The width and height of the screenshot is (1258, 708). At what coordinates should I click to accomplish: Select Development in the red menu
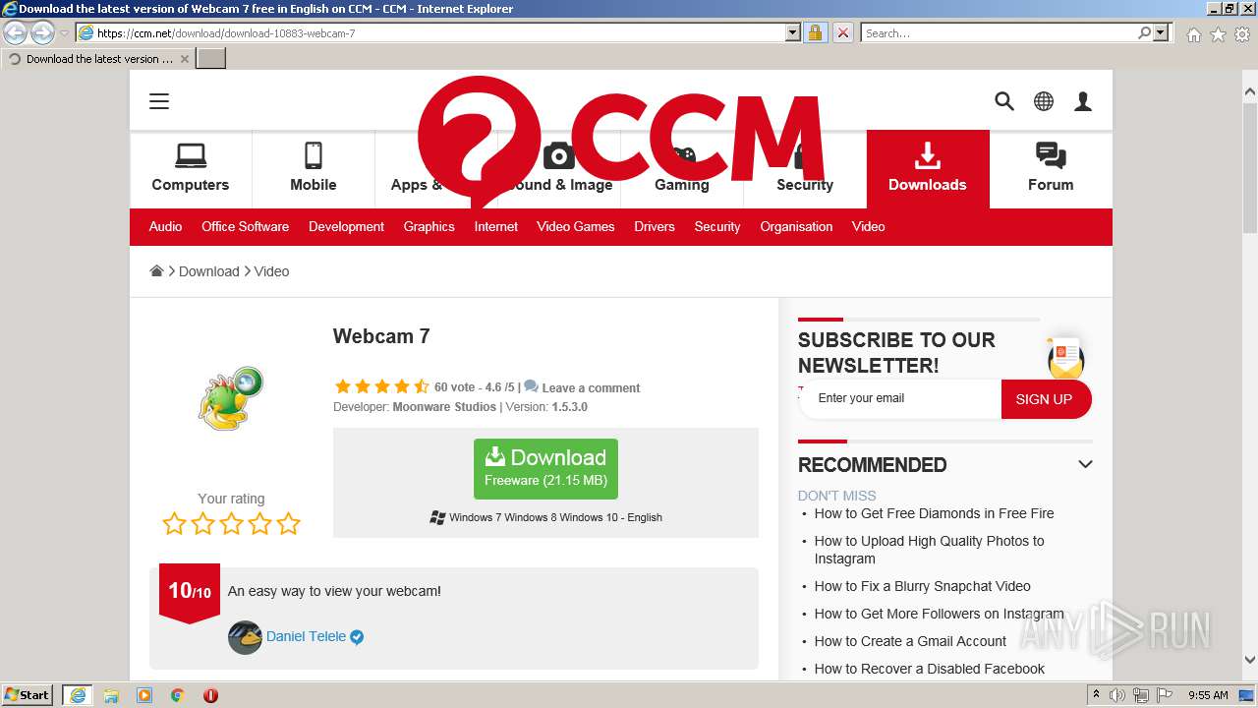pyautogui.click(x=346, y=226)
